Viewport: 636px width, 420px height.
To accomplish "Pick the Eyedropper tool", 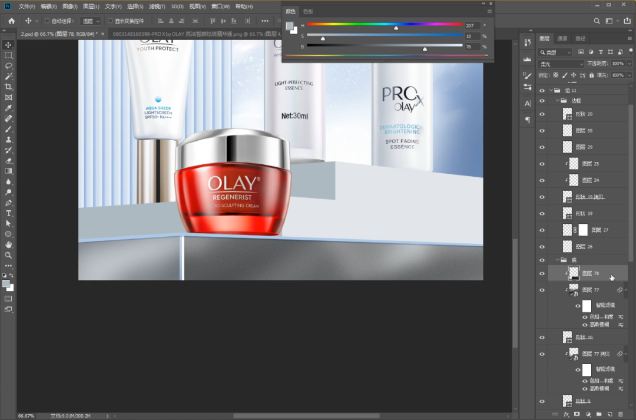I will click(x=8, y=108).
